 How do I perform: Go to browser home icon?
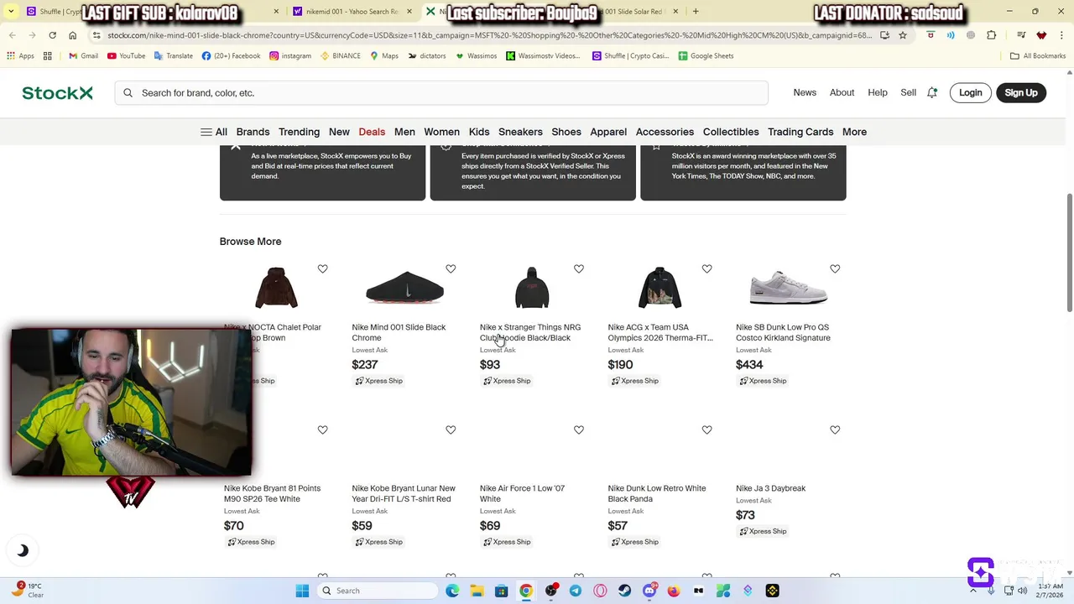pos(73,35)
